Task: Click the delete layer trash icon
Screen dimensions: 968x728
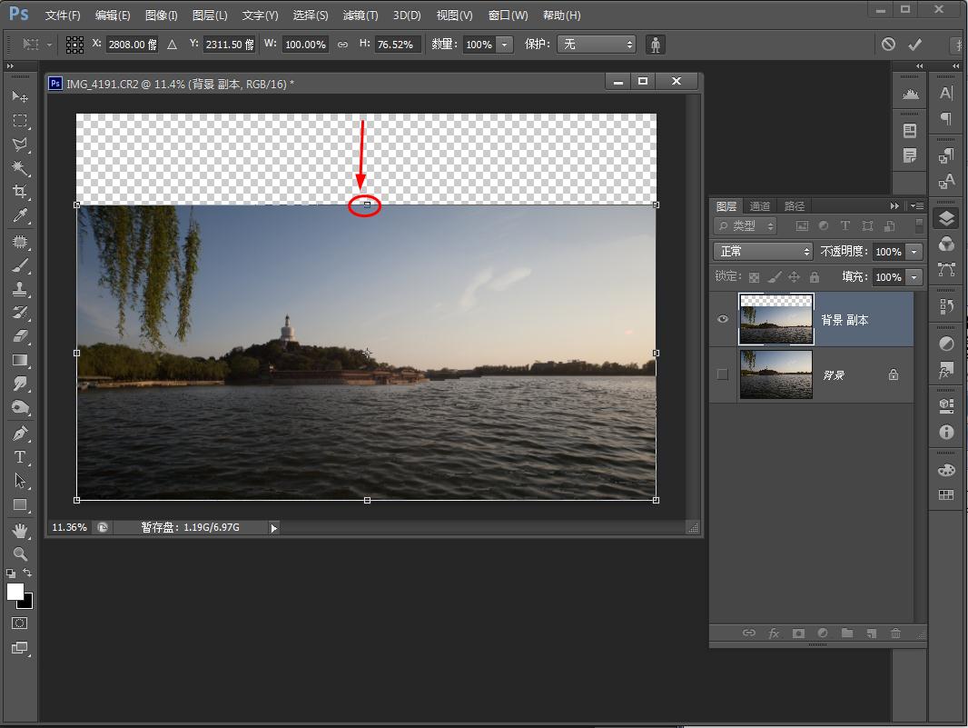Action: [x=895, y=633]
